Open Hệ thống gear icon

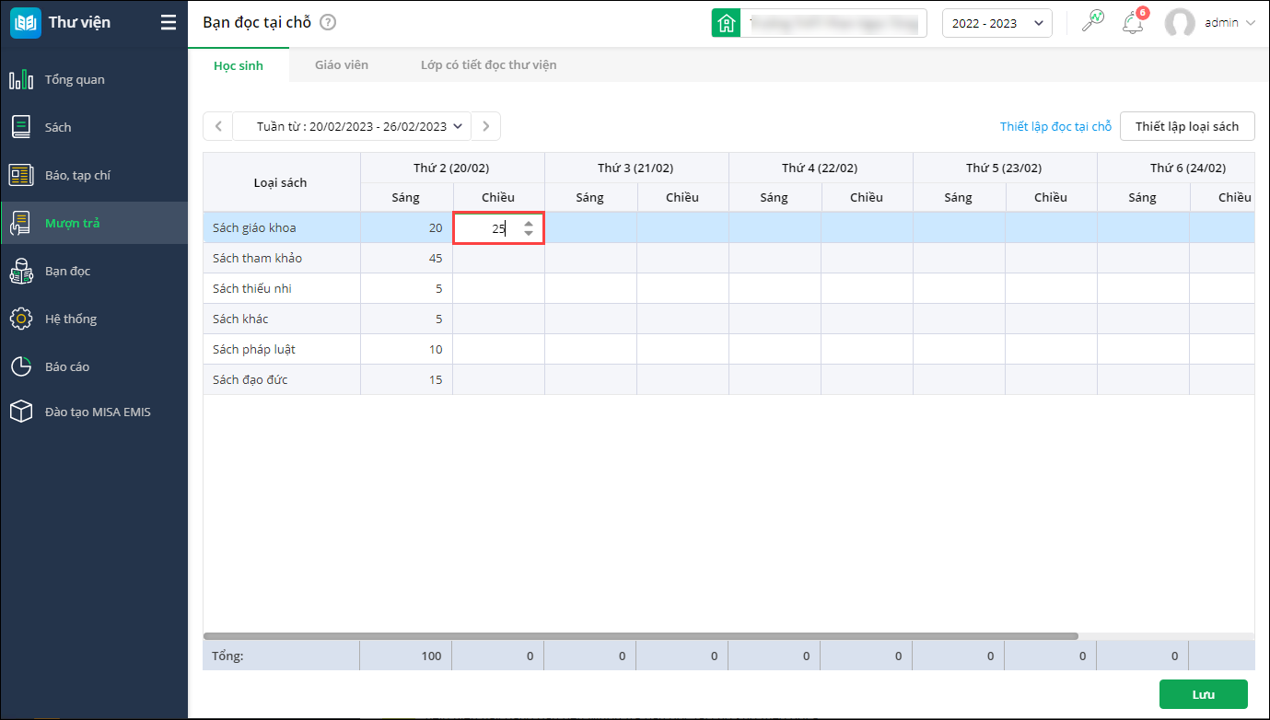[x=21, y=319]
